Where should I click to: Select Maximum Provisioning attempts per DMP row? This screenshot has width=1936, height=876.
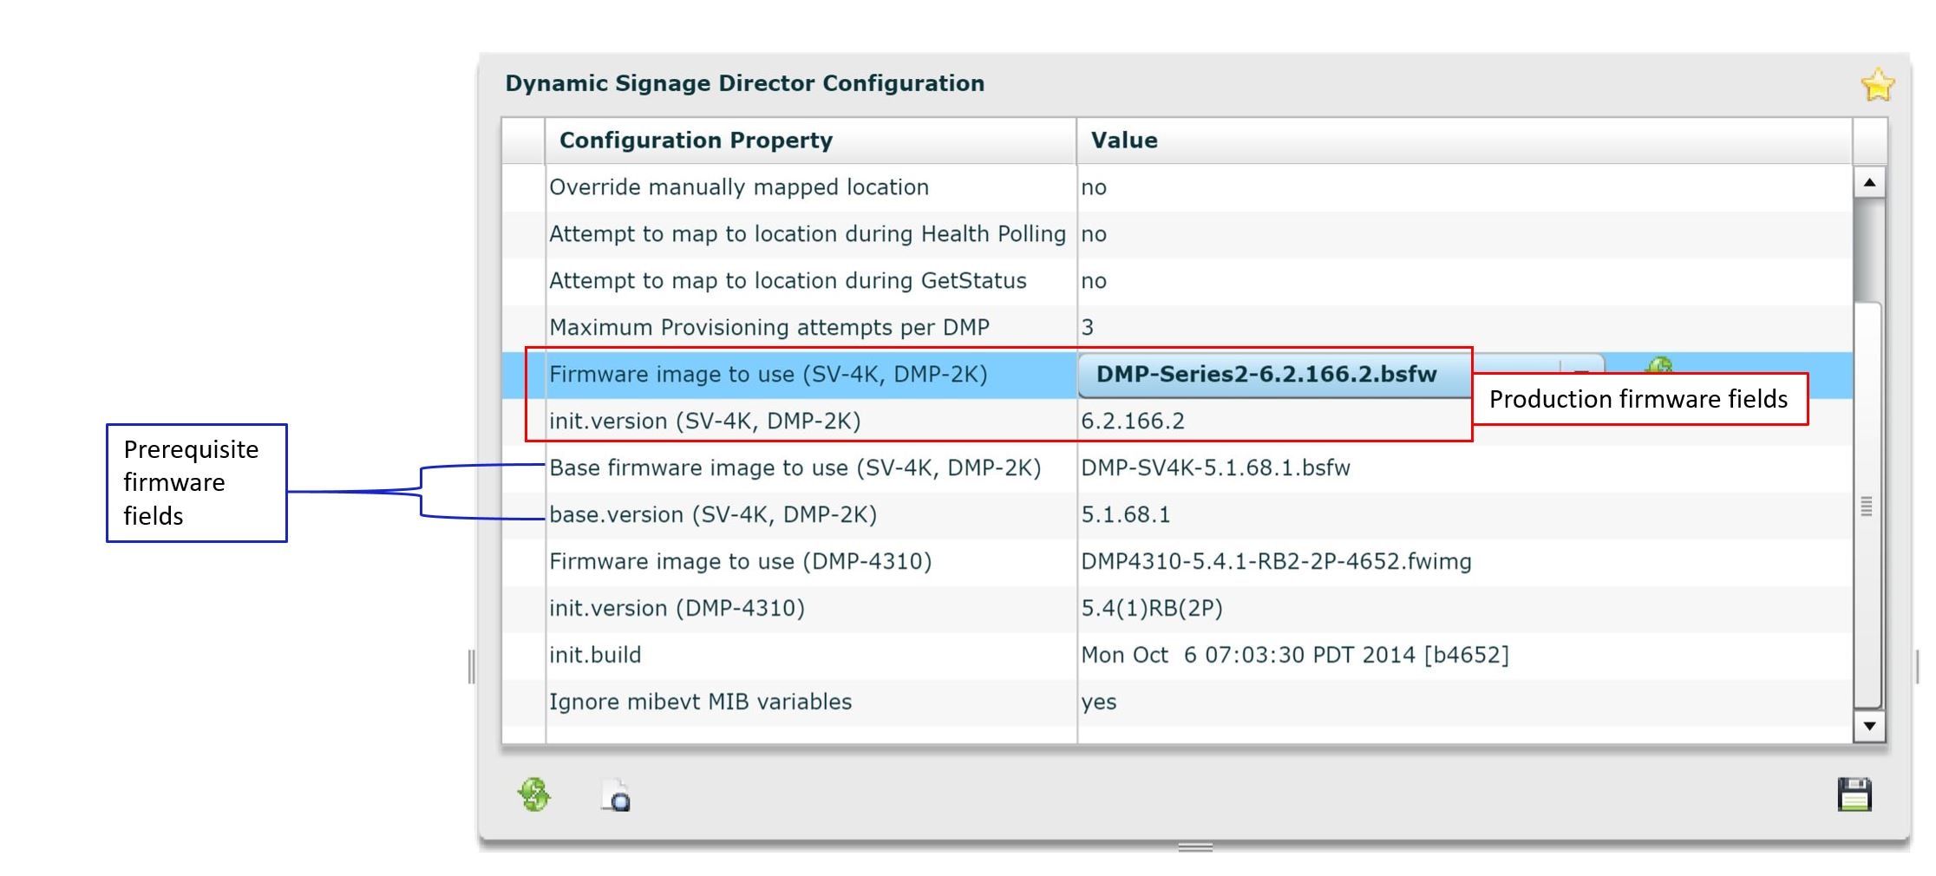pos(1177,328)
